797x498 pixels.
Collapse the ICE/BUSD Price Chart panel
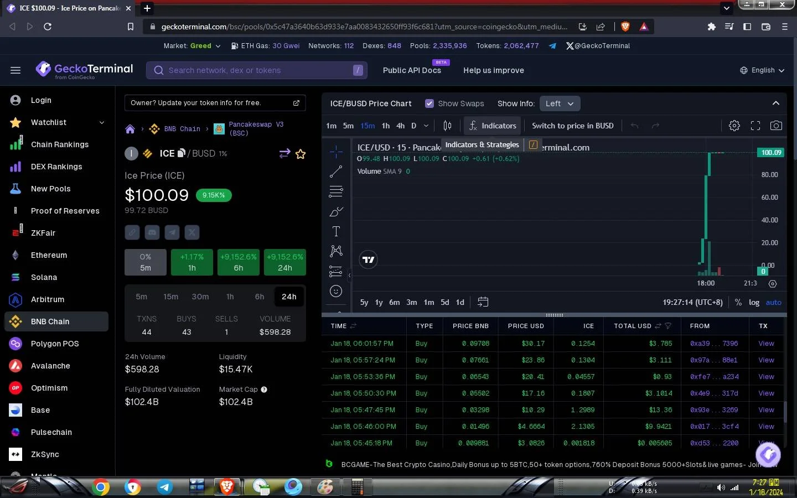[x=776, y=103]
